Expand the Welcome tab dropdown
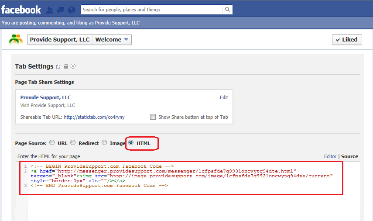The width and height of the screenshot is (373, 221). point(112,40)
